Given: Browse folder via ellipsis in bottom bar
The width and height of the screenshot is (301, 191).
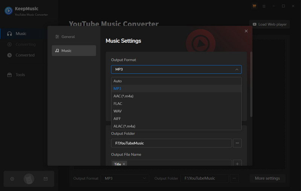Looking at the screenshot, I should tap(234, 178).
